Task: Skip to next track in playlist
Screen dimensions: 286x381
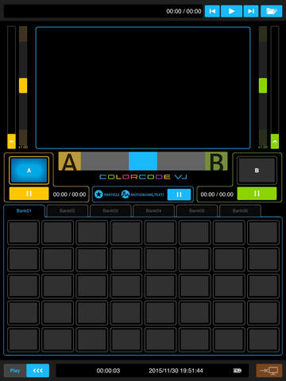Action: [251, 11]
